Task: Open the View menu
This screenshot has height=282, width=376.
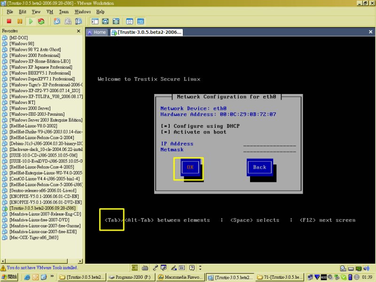Action: coord(36,12)
